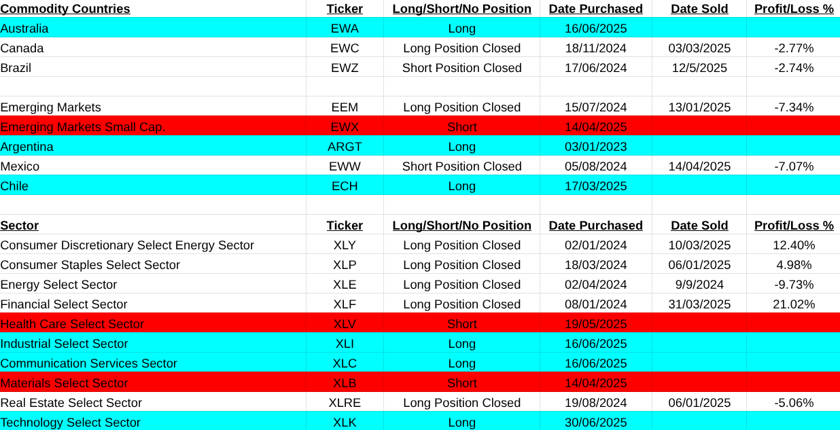Click Mexico's "Short Position Closed" cell
Screen dimensions: 840x430
click(461, 166)
